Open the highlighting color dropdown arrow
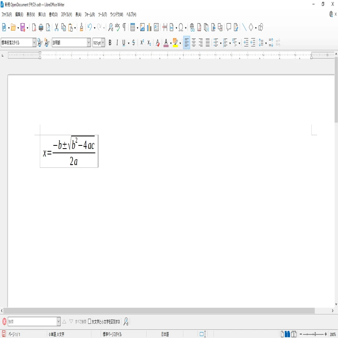The image size is (338, 338). click(180, 43)
